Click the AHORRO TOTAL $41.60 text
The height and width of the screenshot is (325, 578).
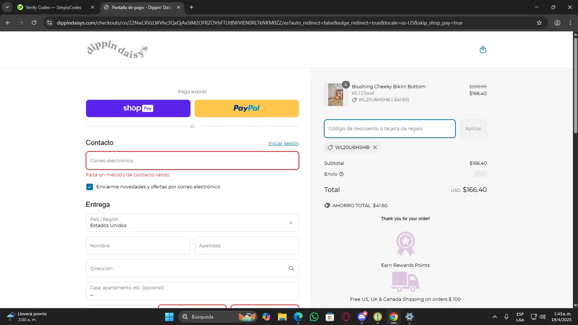(360, 205)
